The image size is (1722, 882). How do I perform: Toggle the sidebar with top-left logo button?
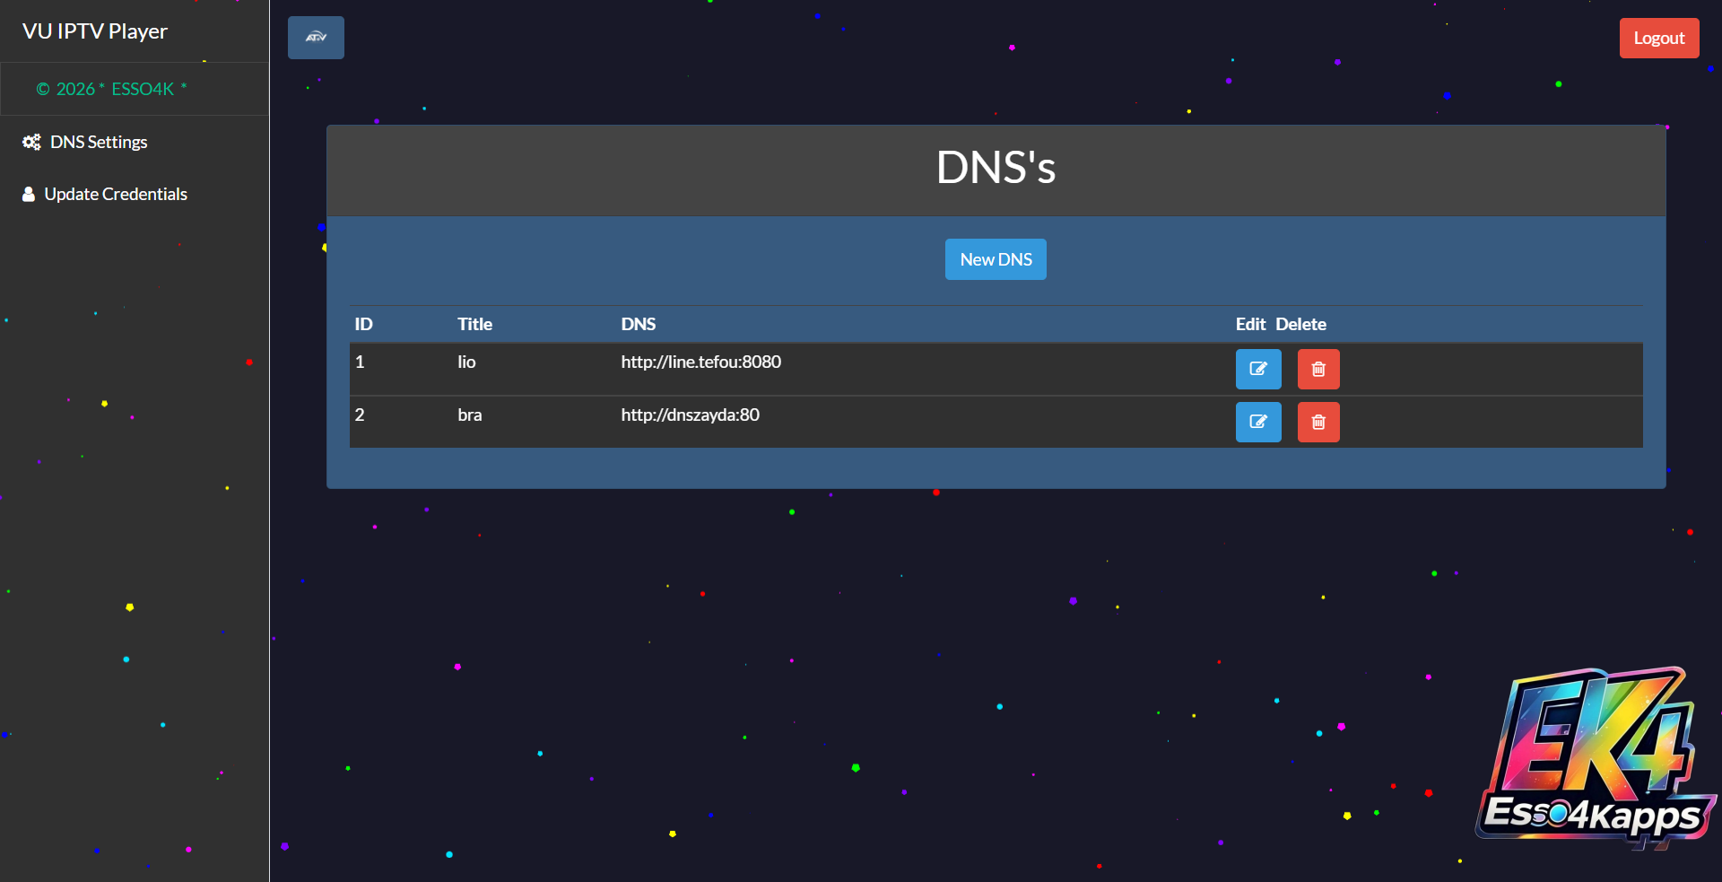316,38
